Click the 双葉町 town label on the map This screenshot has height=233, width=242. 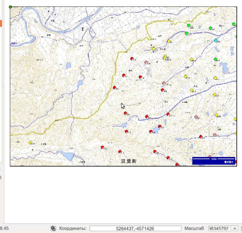129,161
